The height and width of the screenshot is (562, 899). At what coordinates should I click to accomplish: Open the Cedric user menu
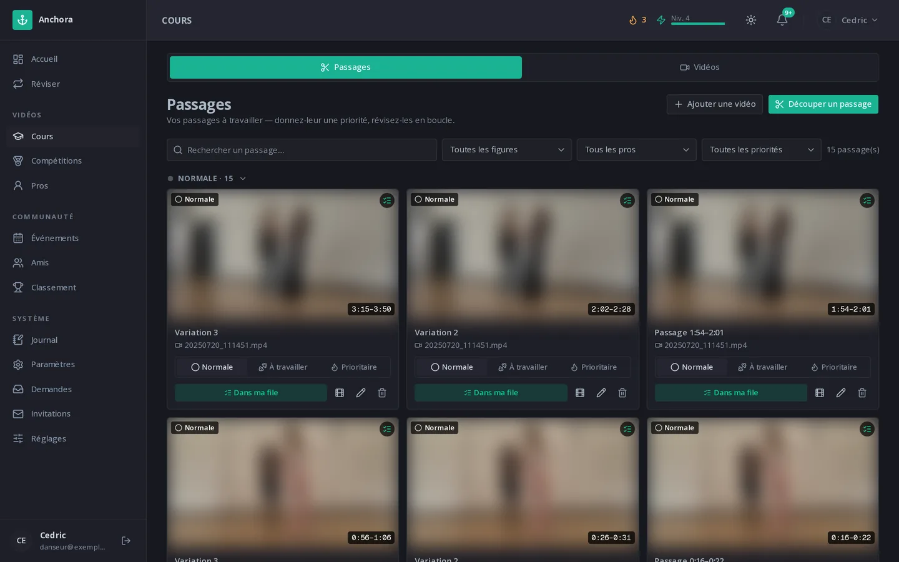pos(849,20)
